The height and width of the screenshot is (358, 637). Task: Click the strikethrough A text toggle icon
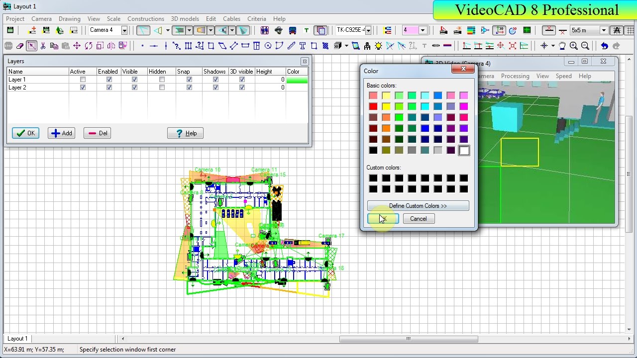617,30
